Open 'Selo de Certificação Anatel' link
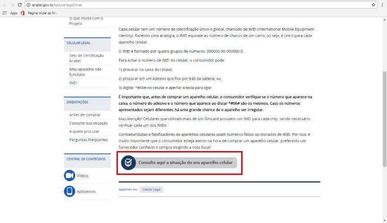The height and width of the screenshot is (223, 387). coord(86,58)
